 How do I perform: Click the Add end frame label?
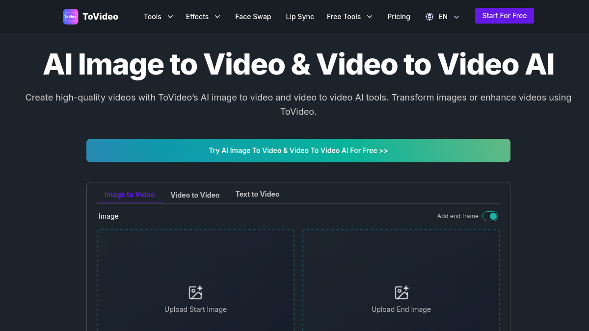tap(458, 216)
